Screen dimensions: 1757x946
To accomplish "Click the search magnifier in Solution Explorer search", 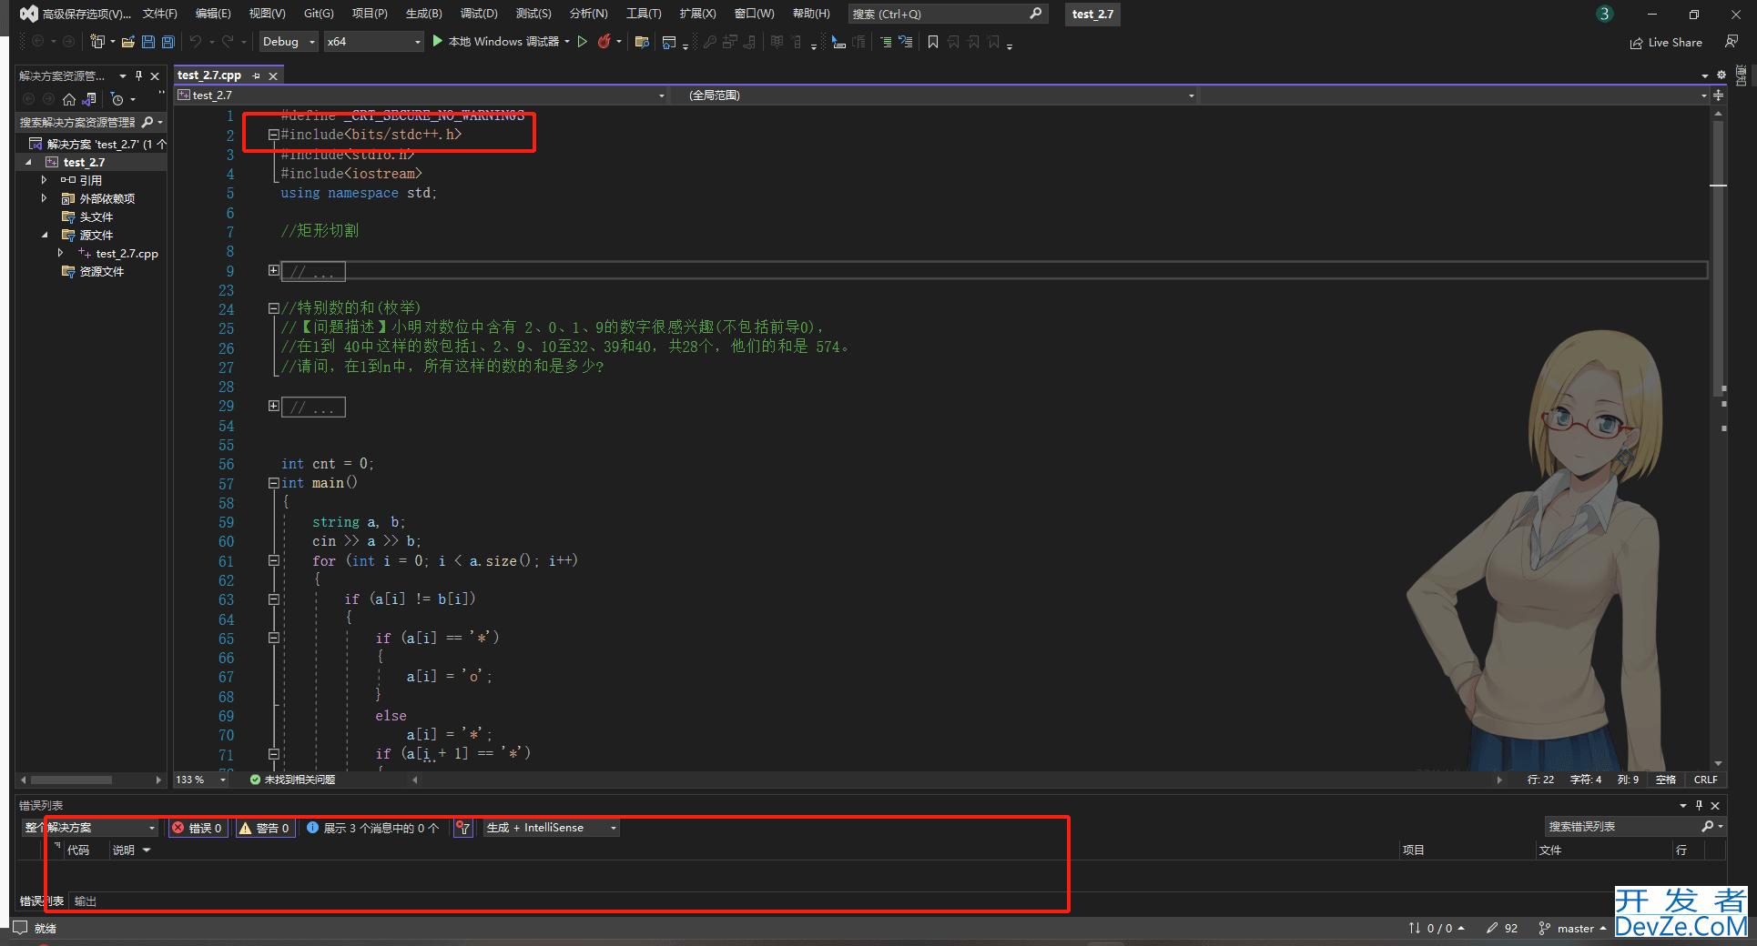I will click(x=147, y=122).
